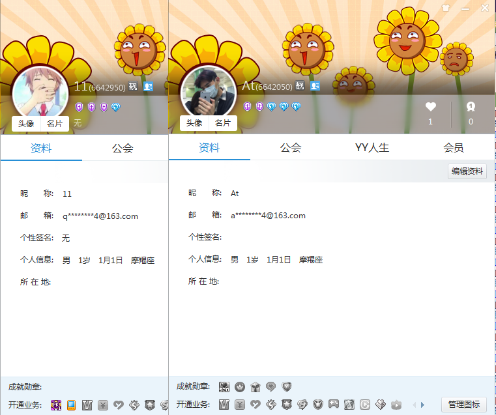
Task: Click the 头像 button in 11's window
Action: pyautogui.click(x=26, y=124)
